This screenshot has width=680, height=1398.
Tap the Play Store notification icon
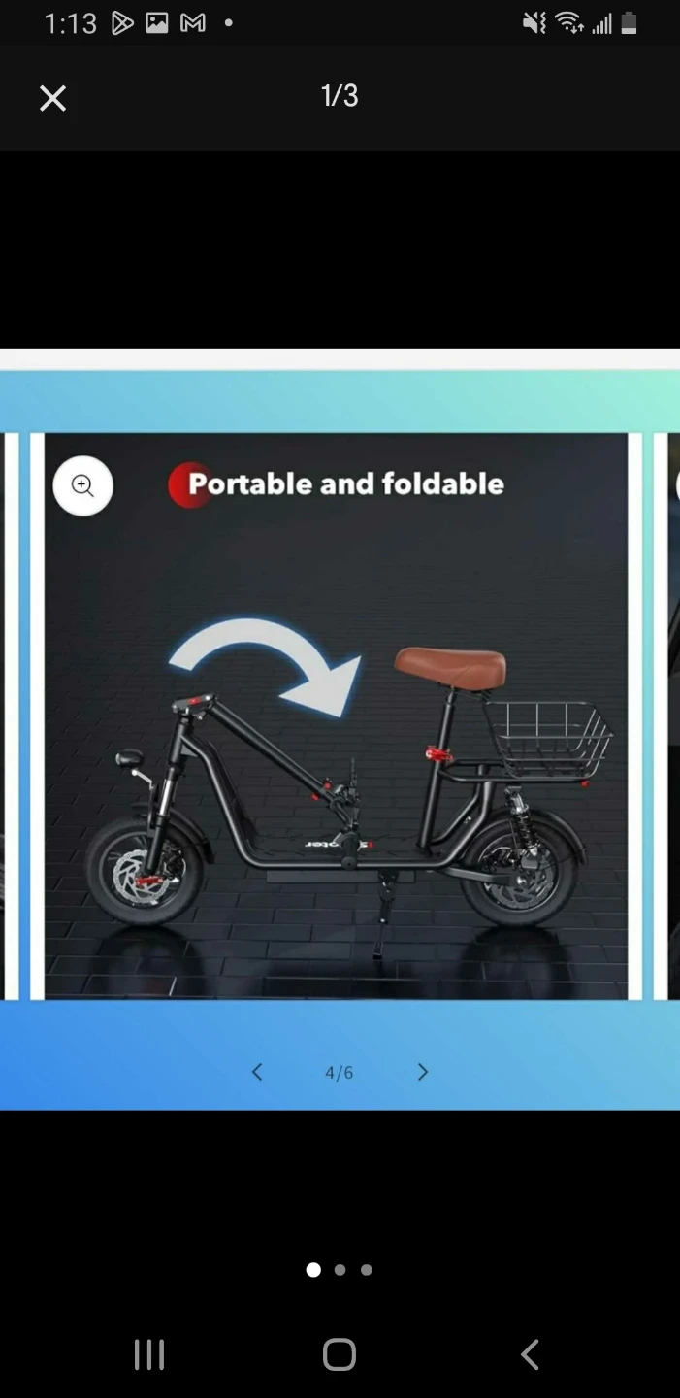coord(122,23)
